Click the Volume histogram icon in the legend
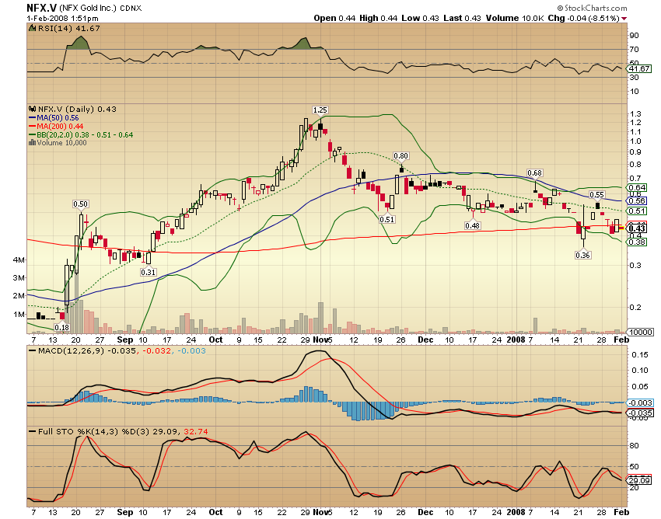This screenshot has width=661, height=519. click(31, 142)
